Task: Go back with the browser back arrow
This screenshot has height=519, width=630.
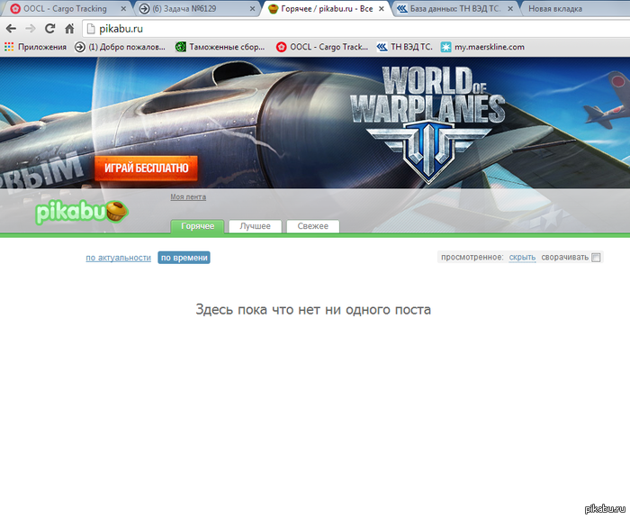Action: (x=11, y=29)
